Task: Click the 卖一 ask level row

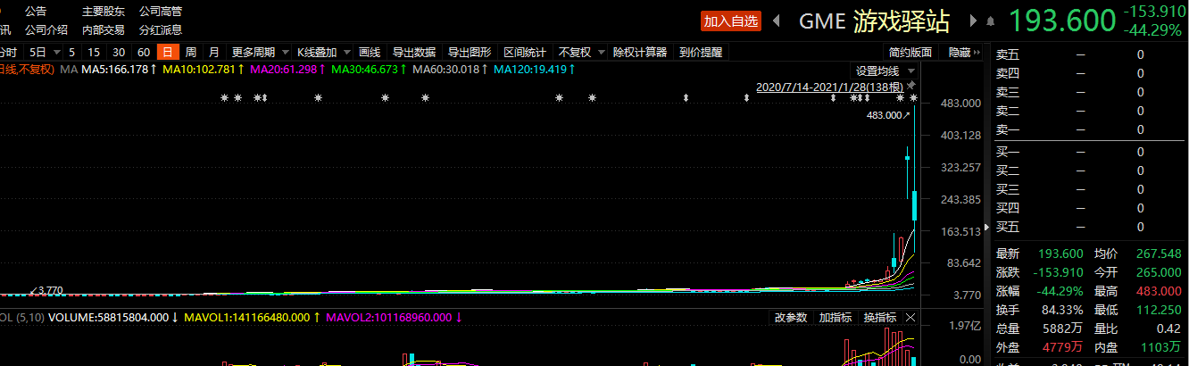Action: coord(1090,129)
